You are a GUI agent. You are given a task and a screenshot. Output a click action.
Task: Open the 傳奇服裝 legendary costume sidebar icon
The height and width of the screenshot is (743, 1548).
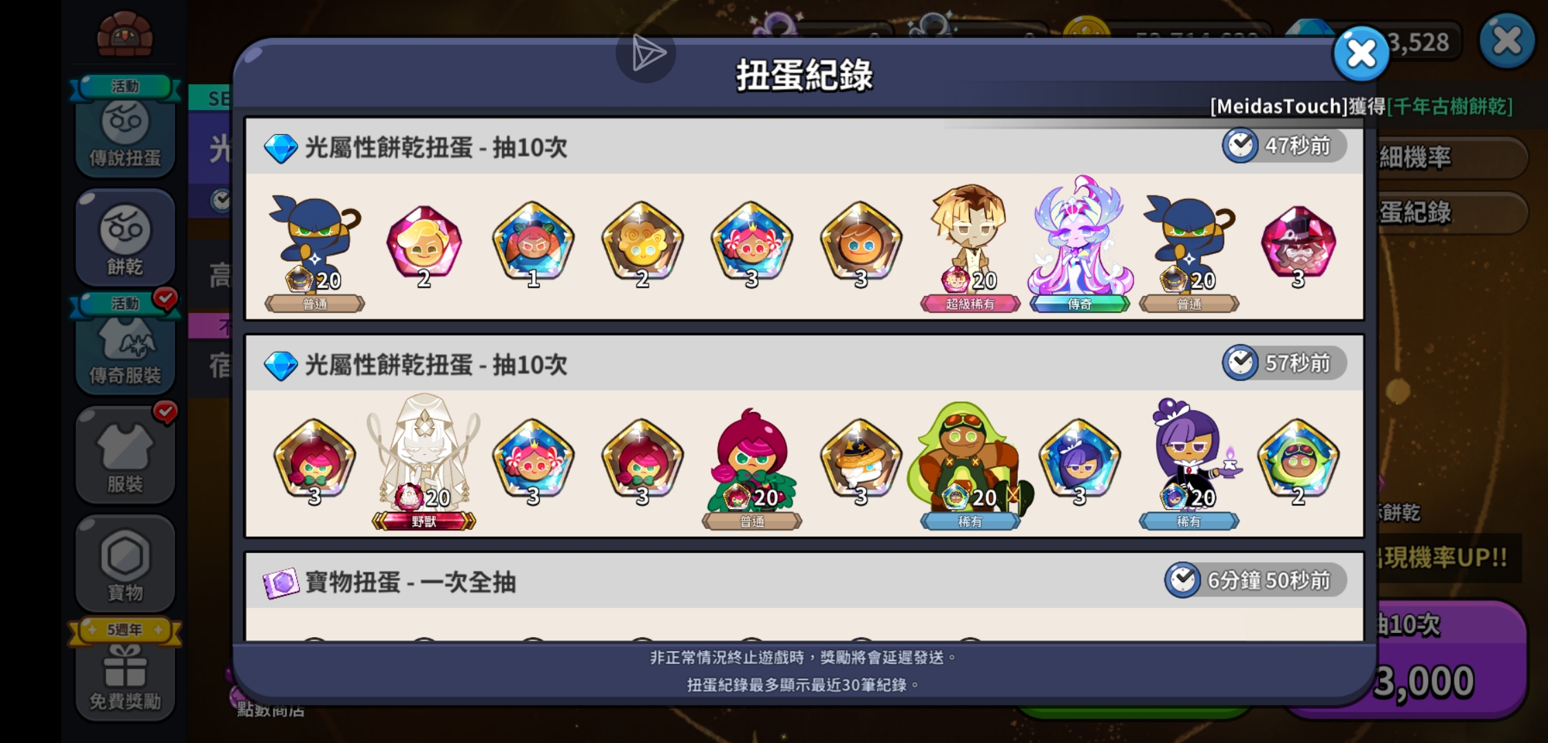click(125, 346)
